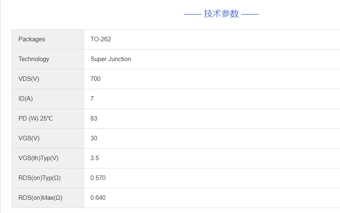Screen dimensions: 340x213
Task: Select the Super Junction value text
Action: point(110,59)
